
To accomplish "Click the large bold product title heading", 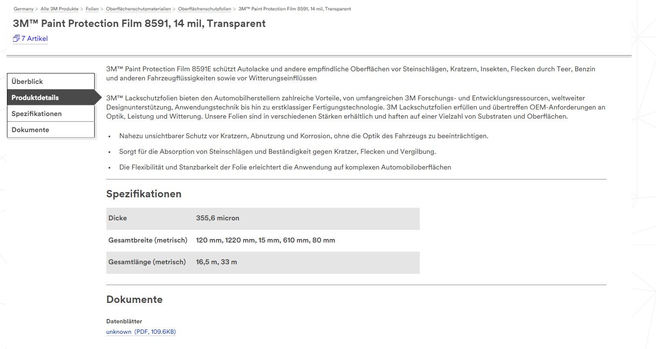I will (139, 23).
